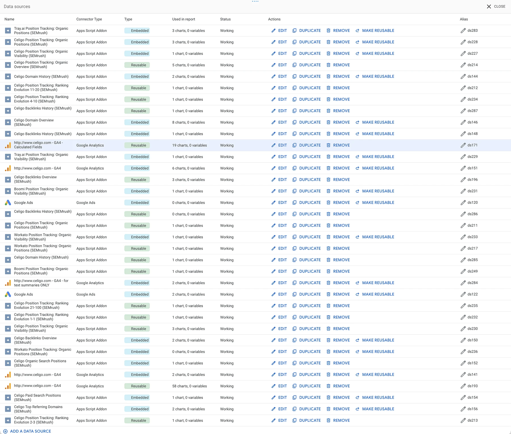
Task: Click the alias pencil icon for ds287
Action: 463,111
